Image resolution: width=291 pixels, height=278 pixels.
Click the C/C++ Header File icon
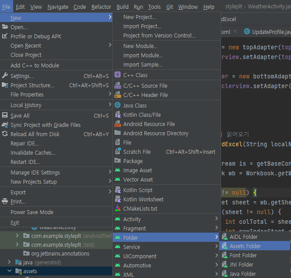click(118, 95)
